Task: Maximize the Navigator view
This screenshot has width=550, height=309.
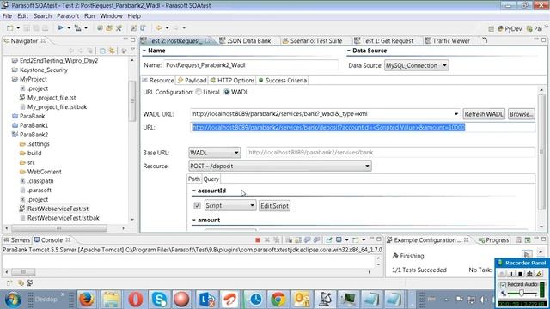Action: click(x=133, y=40)
